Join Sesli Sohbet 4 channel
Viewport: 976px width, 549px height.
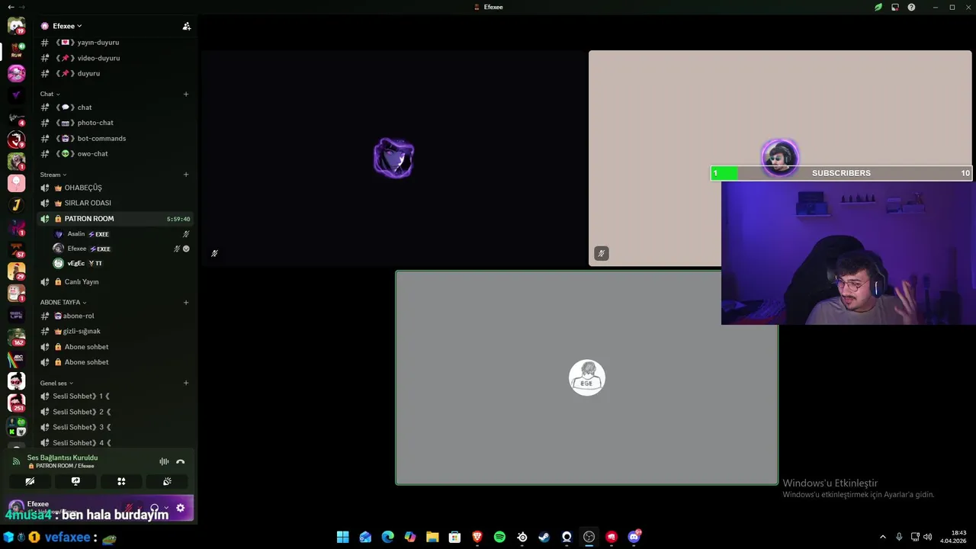click(114, 442)
